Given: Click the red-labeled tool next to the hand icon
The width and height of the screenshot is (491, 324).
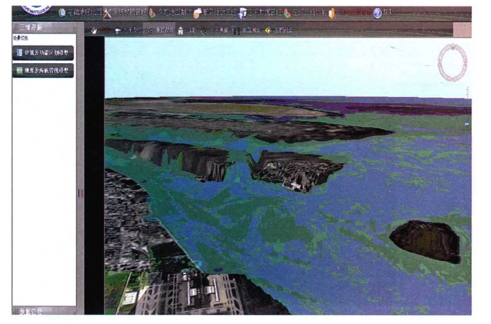Looking at the screenshot, I should tap(105, 30).
